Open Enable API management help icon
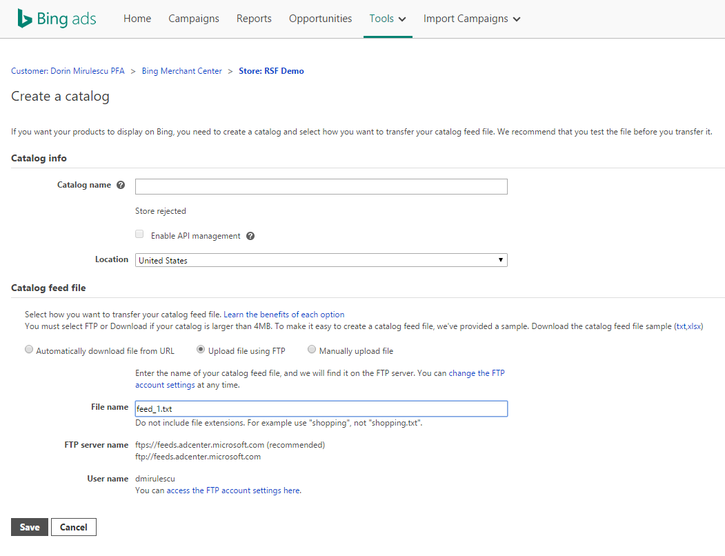The width and height of the screenshot is (725, 556). point(250,236)
